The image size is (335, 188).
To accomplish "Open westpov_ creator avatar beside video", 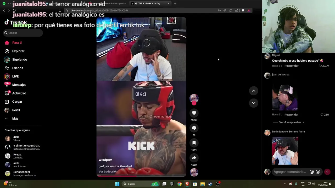I will point(194,98).
